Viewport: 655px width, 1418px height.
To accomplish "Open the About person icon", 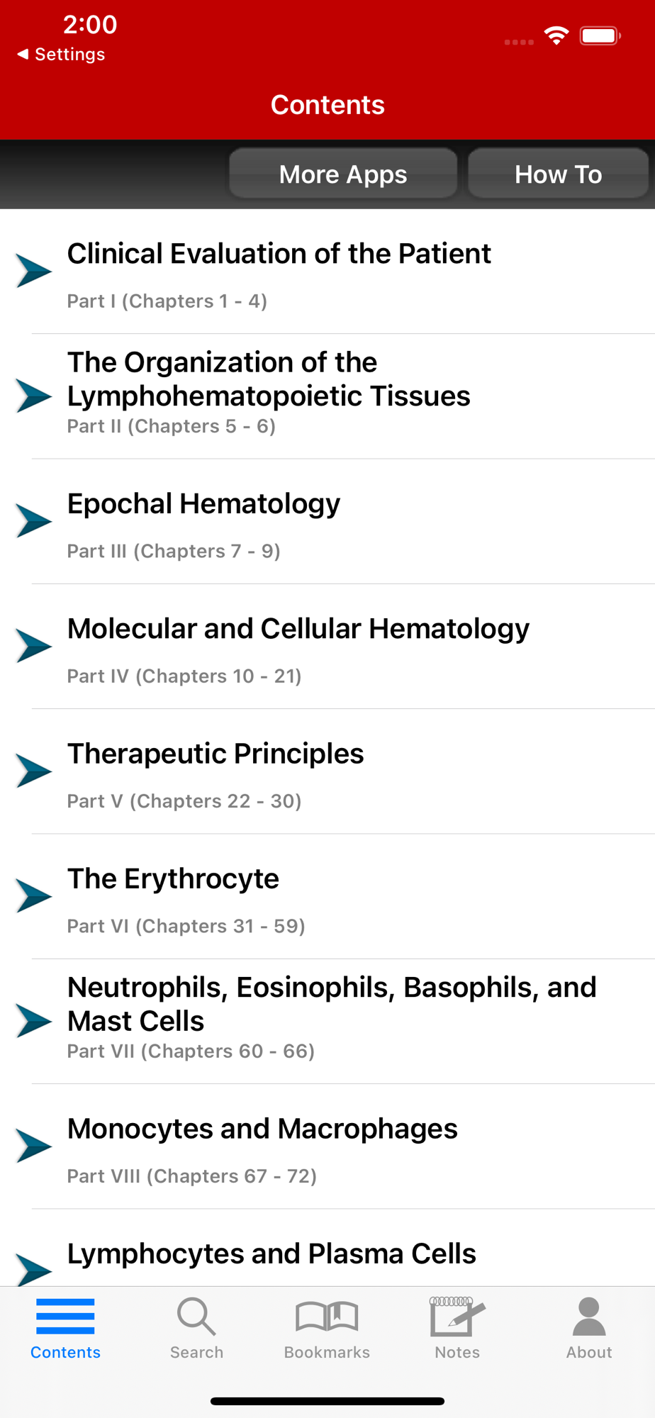I will click(x=589, y=1317).
